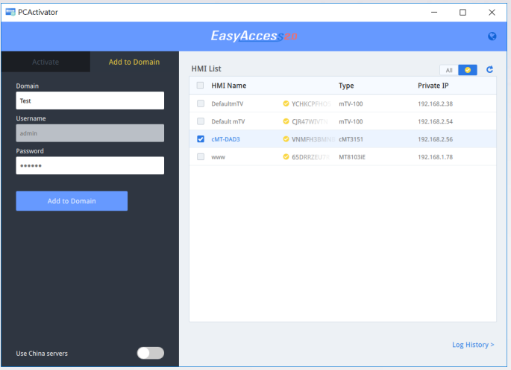This screenshot has height=370, width=511.
Task: Click the blue Add to Domain button
Action: click(72, 201)
